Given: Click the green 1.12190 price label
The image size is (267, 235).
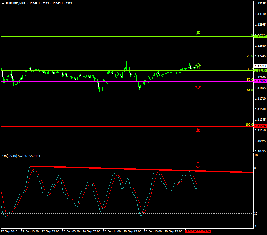Looking at the screenshot, I should click(x=260, y=71).
